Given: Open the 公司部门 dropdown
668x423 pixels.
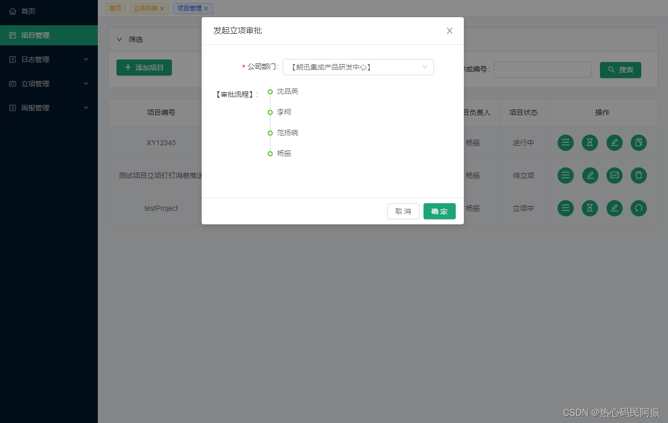Looking at the screenshot, I should (358, 67).
